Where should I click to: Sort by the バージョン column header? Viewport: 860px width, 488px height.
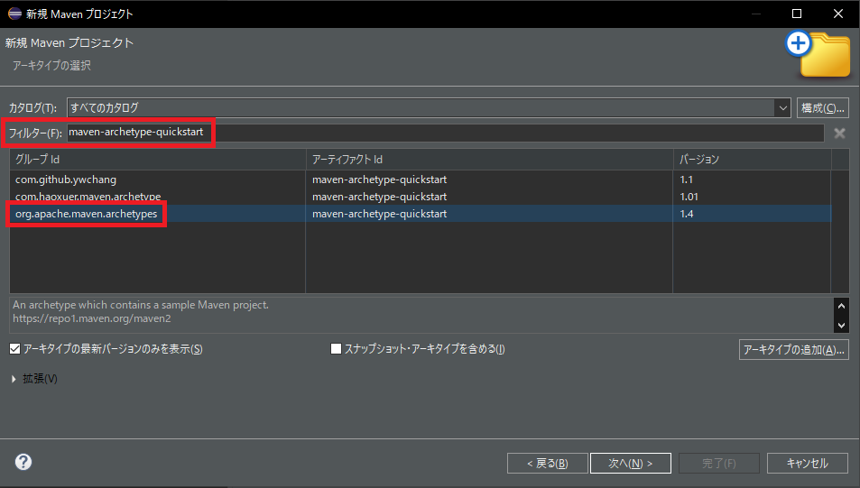pos(752,160)
